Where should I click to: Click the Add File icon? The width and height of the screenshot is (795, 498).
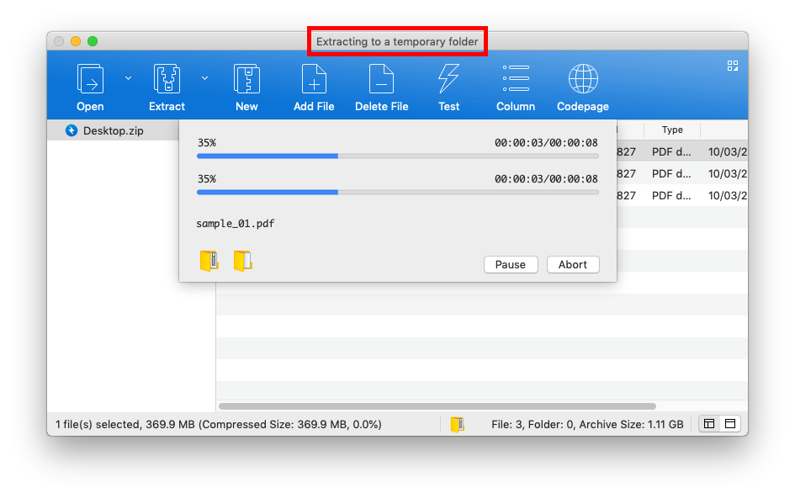pos(314,79)
